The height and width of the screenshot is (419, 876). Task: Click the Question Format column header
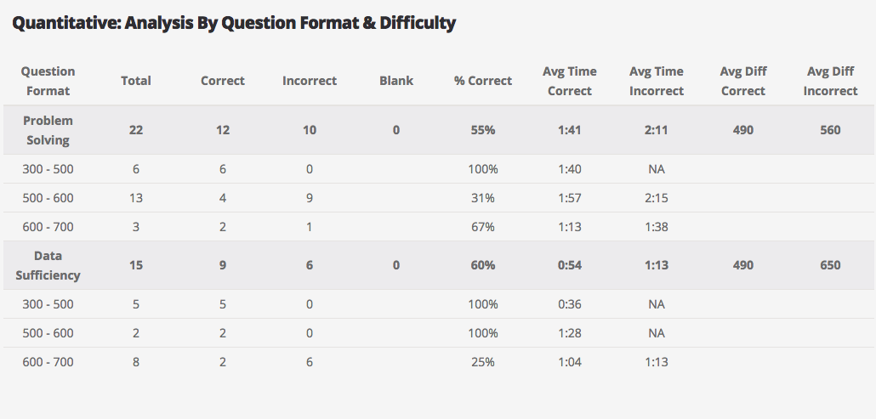click(x=48, y=81)
